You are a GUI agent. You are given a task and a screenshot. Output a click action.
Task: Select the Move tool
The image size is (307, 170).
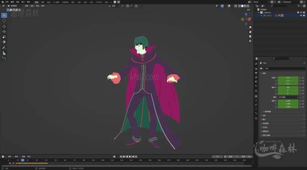pyautogui.click(x=4, y=26)
